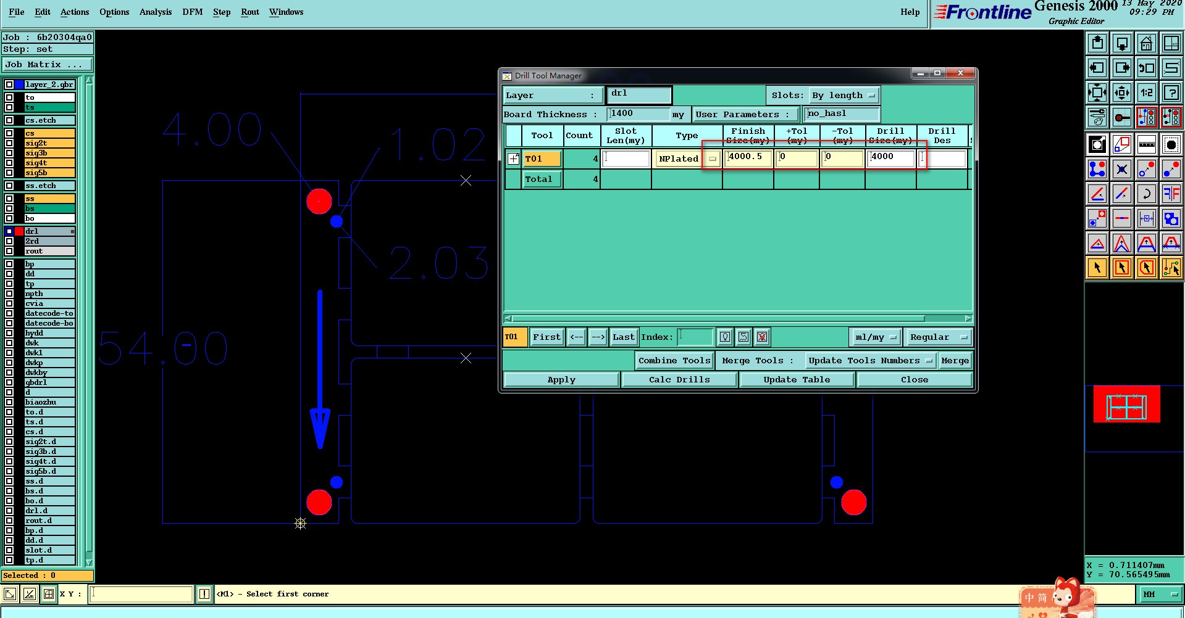Open the File menu
This screenshot has width=1185, height=618.
pyautogui.click(x=17, y=12)
